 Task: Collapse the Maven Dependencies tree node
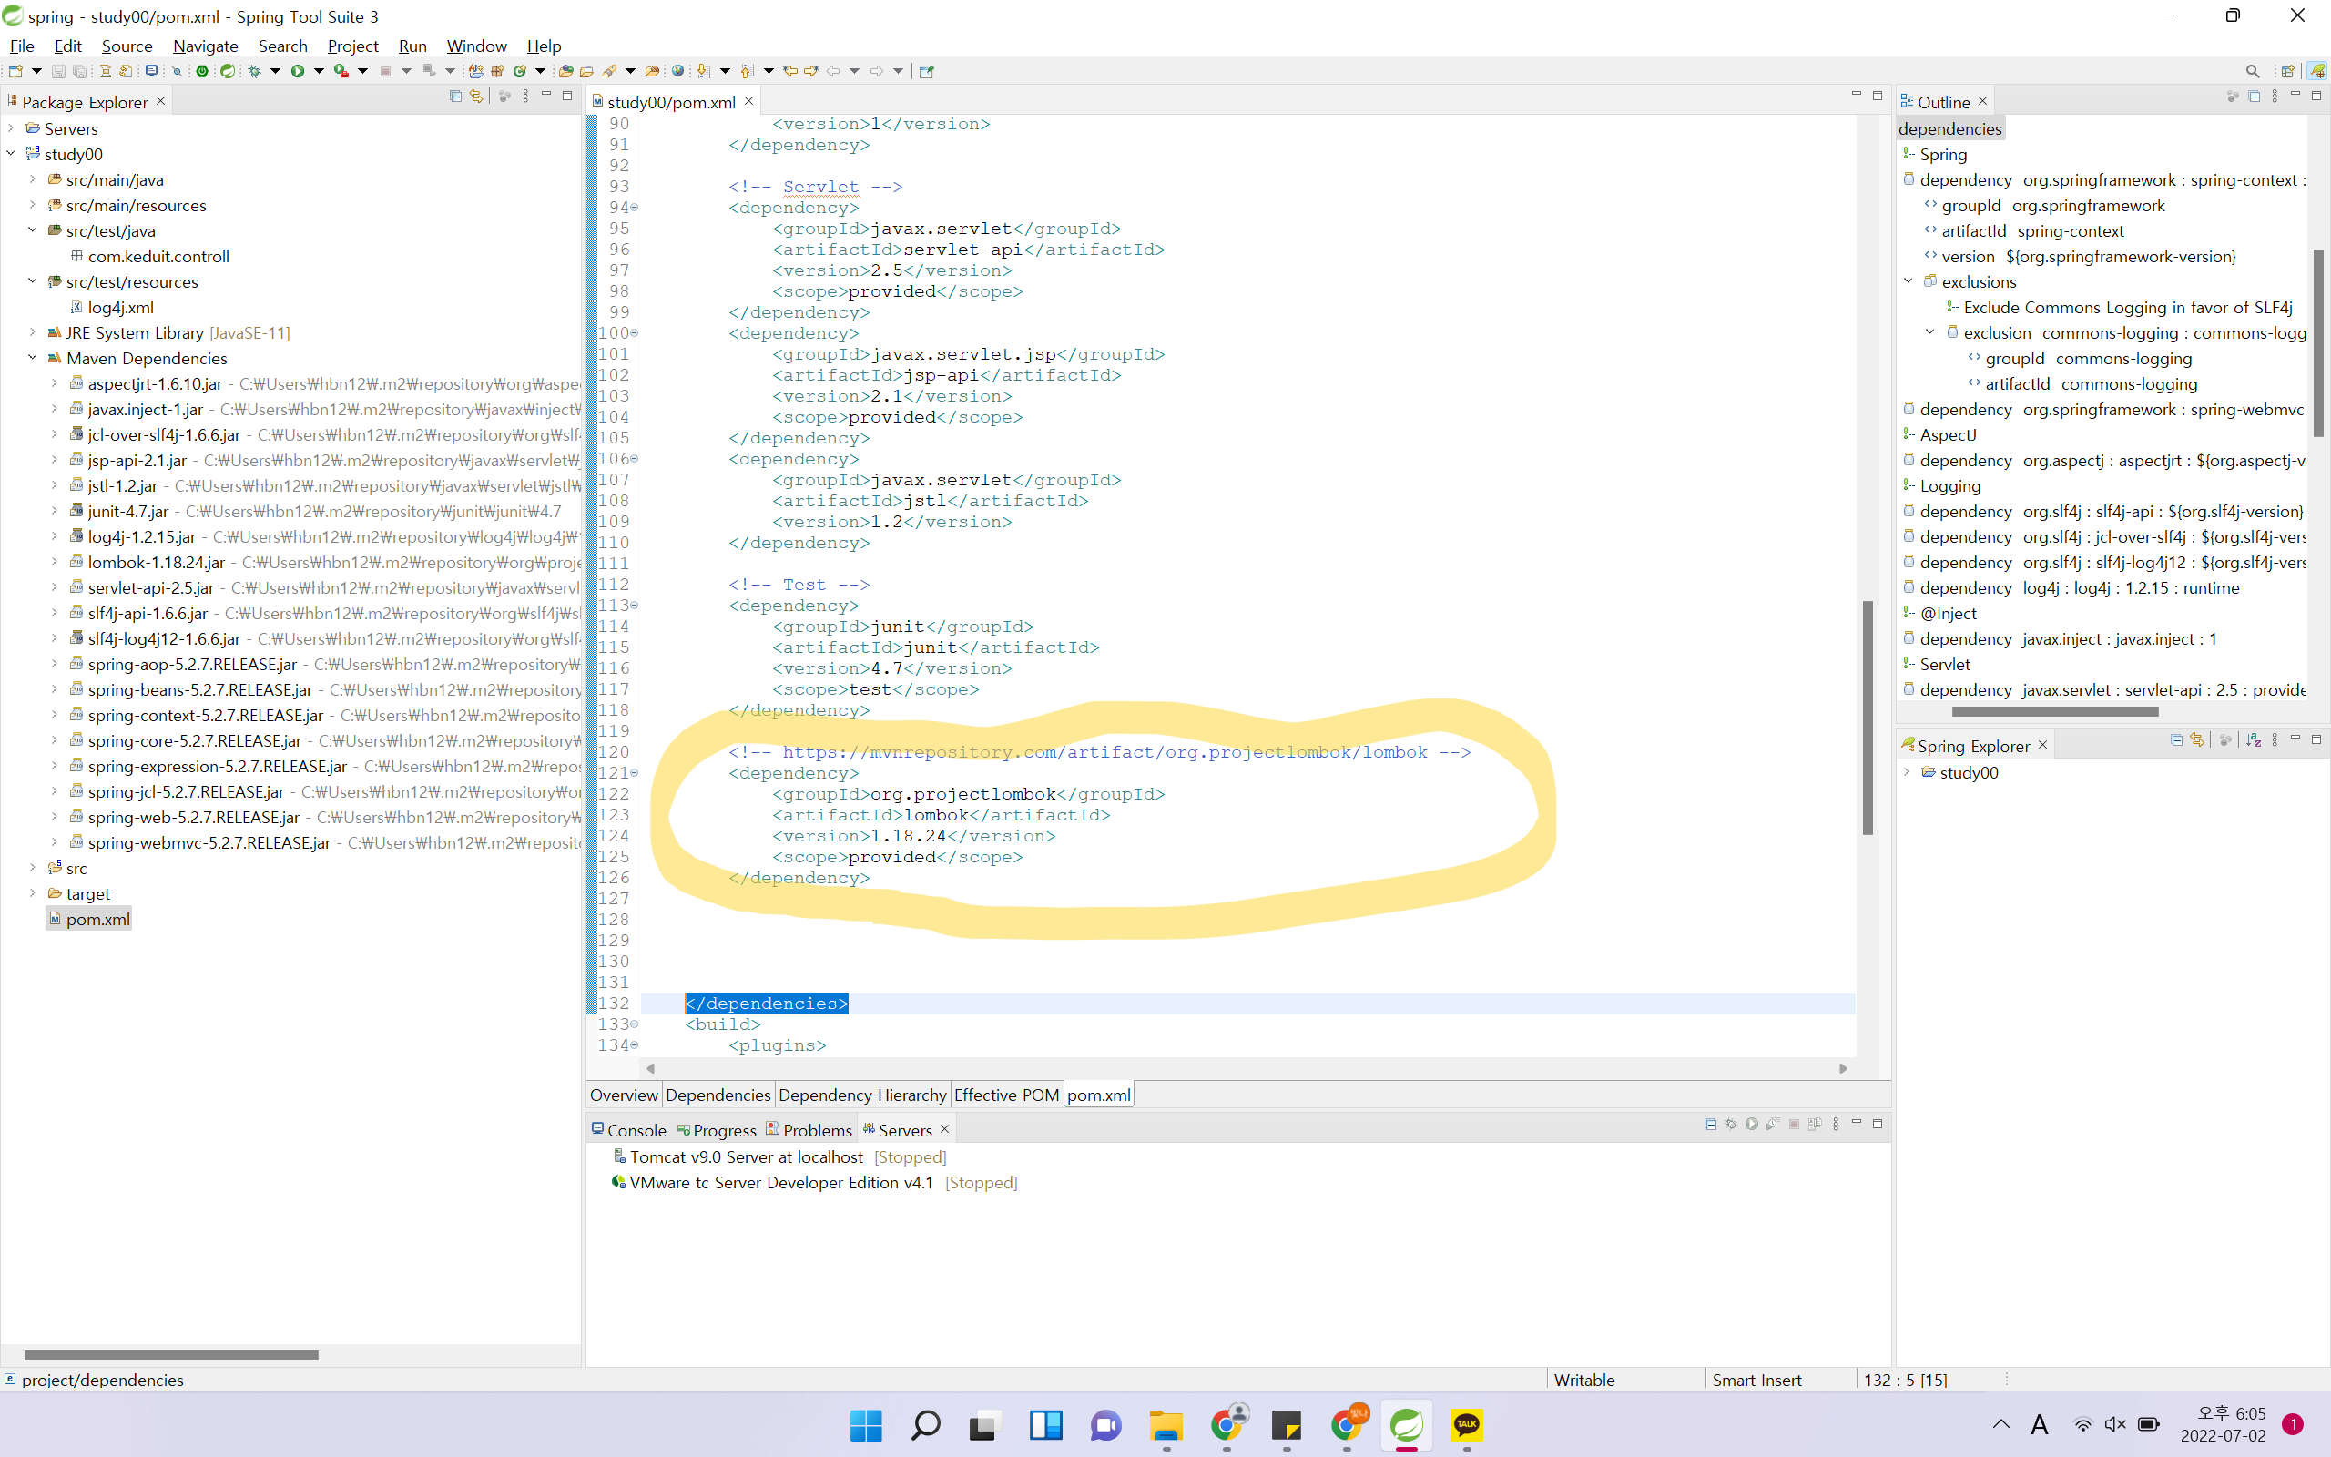pos(32,358)
